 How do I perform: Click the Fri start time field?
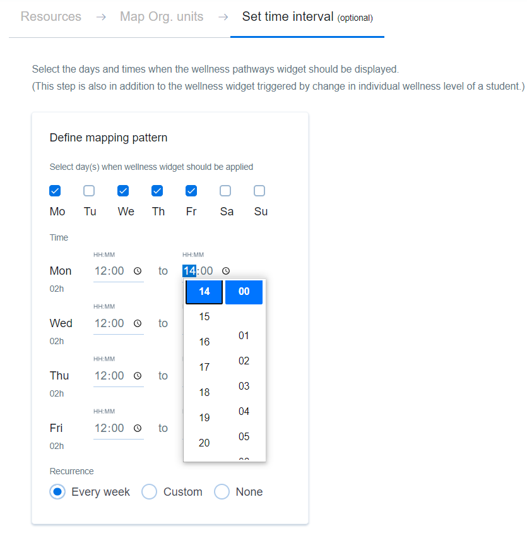point(119,428)
